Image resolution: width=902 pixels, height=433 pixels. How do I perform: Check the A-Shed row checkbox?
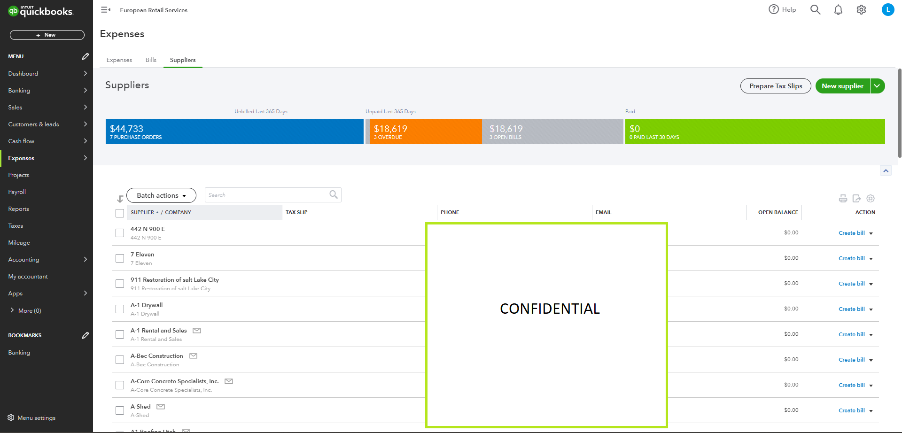120,410
